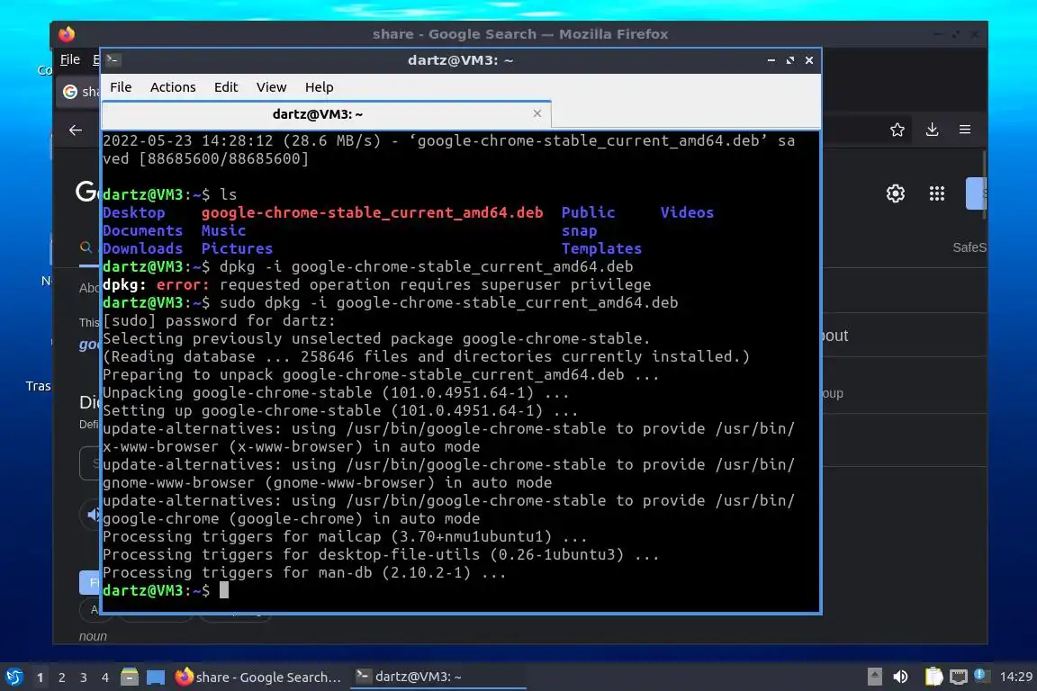
Task: Close the dartz@VM3 terminal tab
Action: tap(537, 113)
